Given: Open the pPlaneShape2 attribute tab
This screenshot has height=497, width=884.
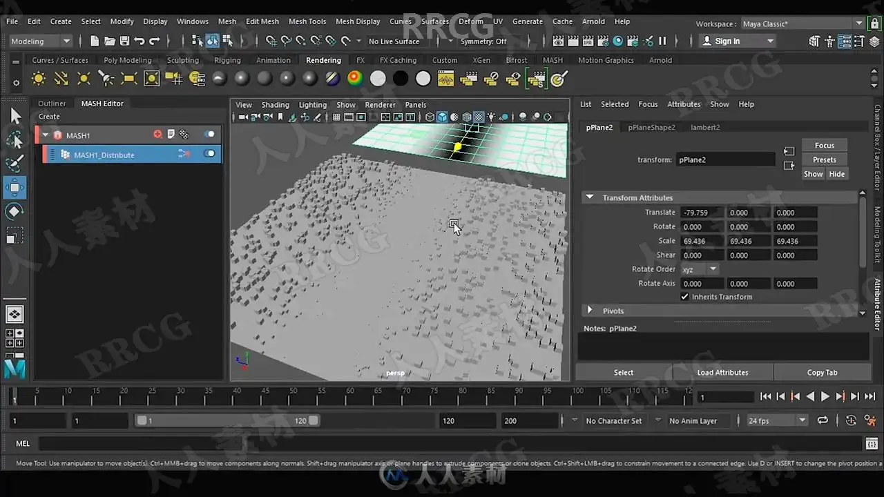Looking at the screenshot, I should point(651,127).
